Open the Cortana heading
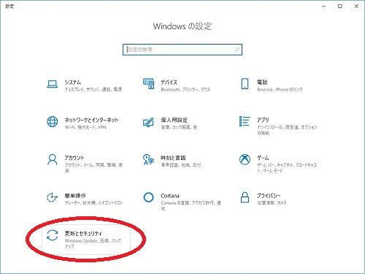 (x=170, y=196)
